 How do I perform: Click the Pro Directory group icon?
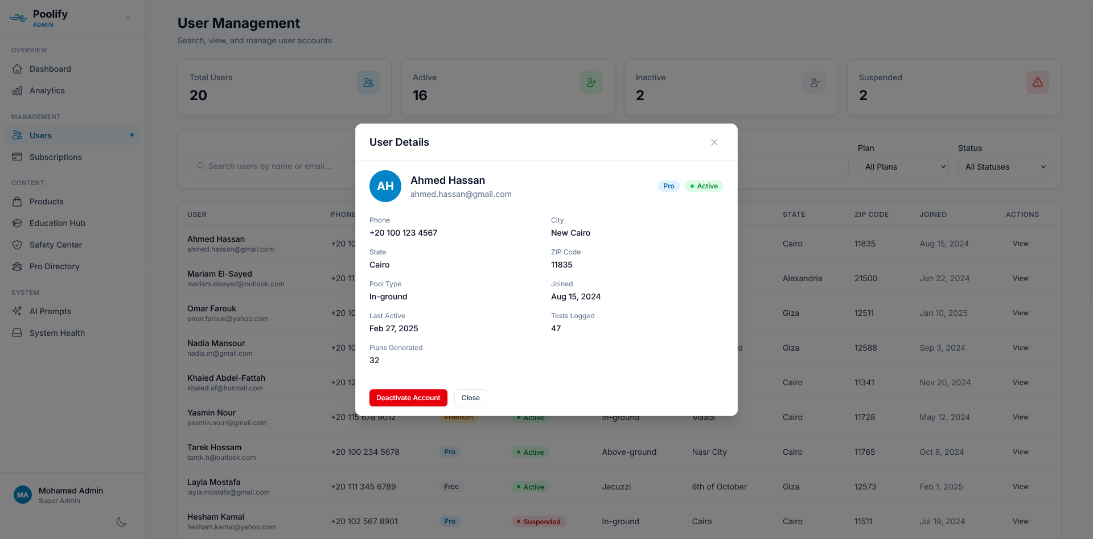pos(17,266)
